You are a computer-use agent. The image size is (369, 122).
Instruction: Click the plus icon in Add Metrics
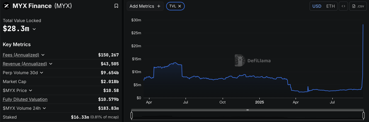click(159, 6)
